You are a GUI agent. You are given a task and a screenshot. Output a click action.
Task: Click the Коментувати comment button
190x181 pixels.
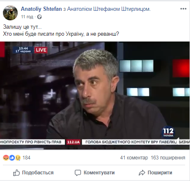click(x=95, y=173)
